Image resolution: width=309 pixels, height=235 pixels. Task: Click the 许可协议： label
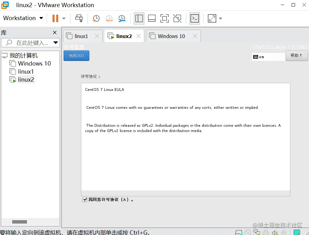click(x=91, y=76)
